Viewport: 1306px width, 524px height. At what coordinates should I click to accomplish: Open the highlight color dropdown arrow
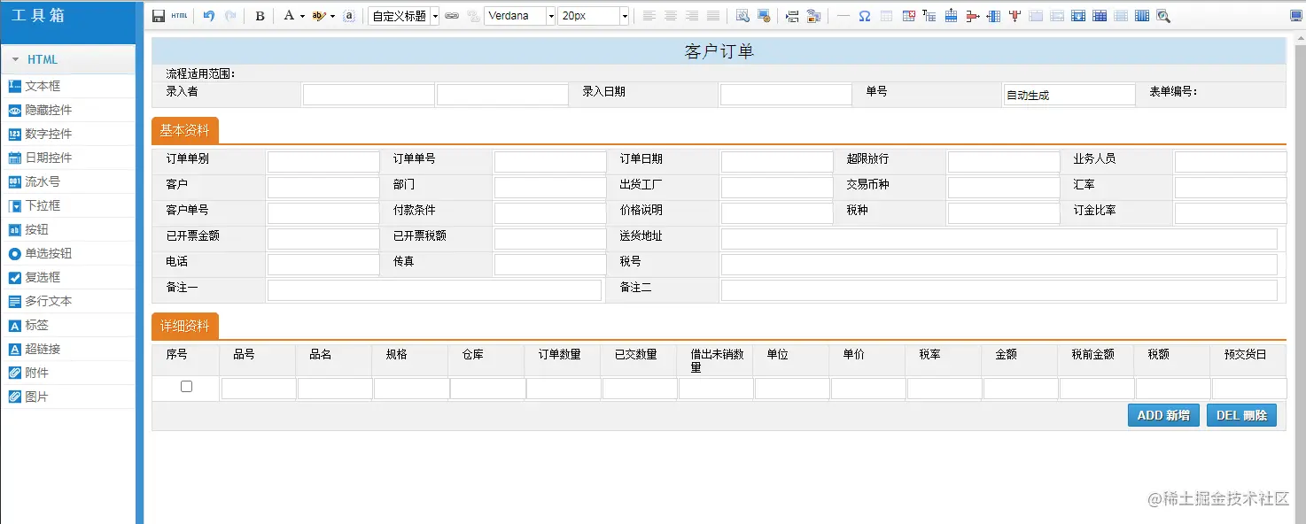pos(332,16)
